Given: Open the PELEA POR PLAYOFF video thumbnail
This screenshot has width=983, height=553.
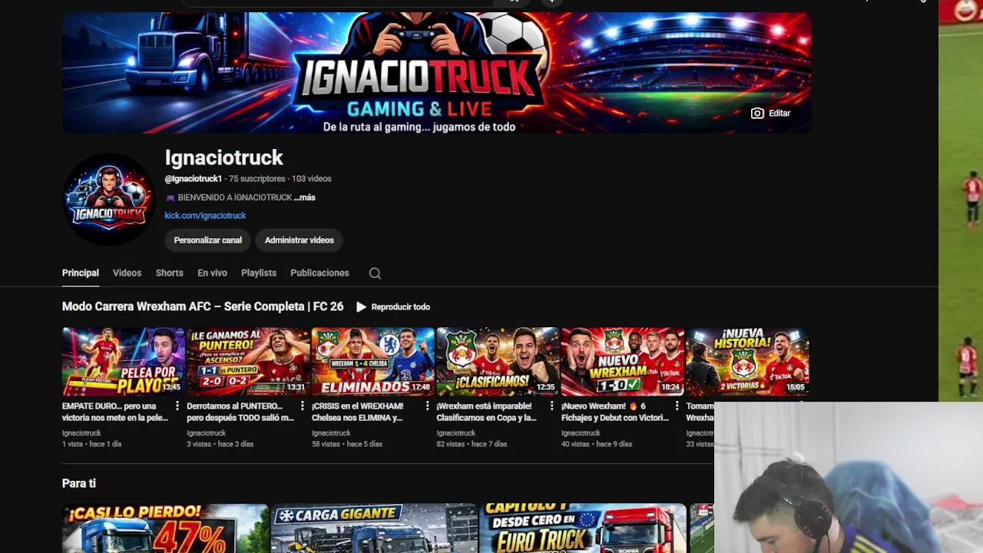Looking at the screenshot, I should 123,362.
